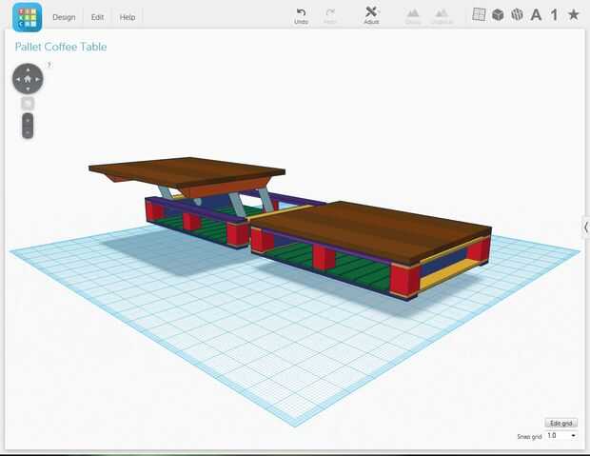Click the greyed Redo button
The height and width of the screenshot is (456, 590).
[x=330, y=16]
